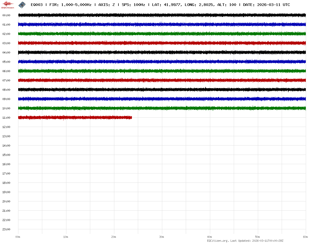The height and width of the screenshot is (243, 311).
Task: Click the 00m label on the minute axis
Action: point(18,237)
